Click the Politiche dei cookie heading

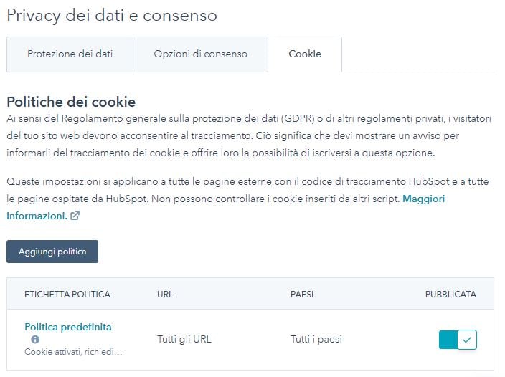coord(71,102)
